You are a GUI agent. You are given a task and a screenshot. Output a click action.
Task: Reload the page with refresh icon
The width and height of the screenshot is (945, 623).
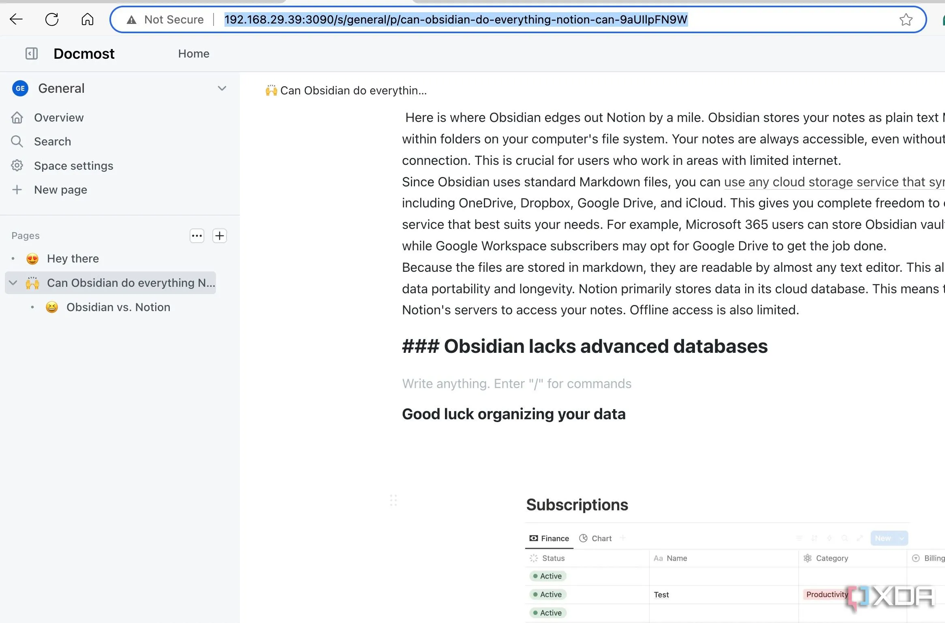tap(52, 19)
